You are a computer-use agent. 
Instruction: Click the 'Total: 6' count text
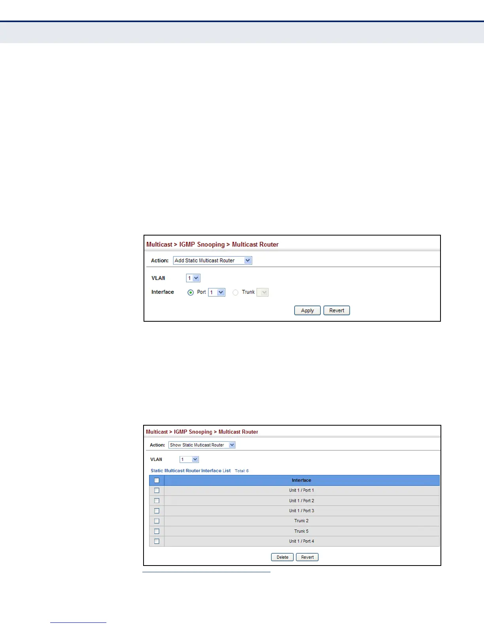point(242,471)
